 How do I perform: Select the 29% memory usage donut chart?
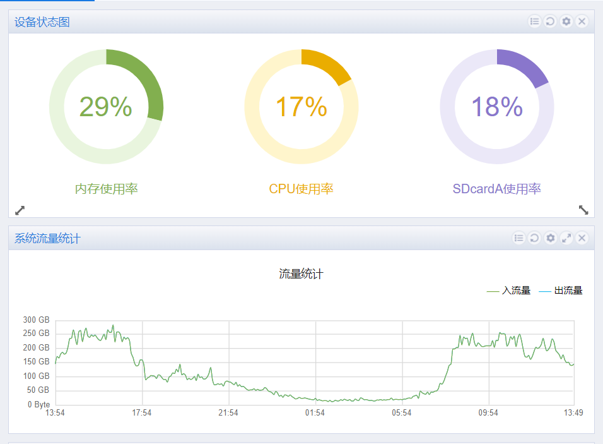tap(106, 107)
